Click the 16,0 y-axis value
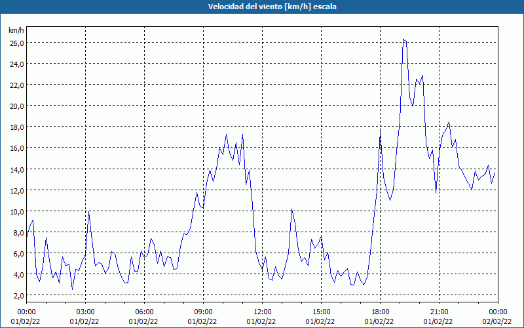Image resolution: width=524 pixels, height=328 pixels. (16, 149)
